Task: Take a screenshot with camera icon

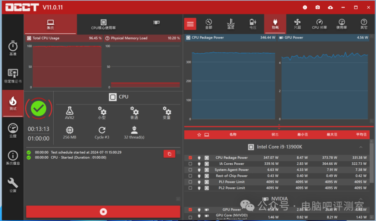Action: (318, 7)
